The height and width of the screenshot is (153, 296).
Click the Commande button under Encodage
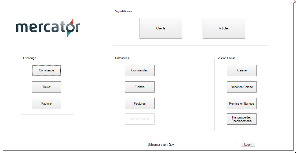[46, 70]
